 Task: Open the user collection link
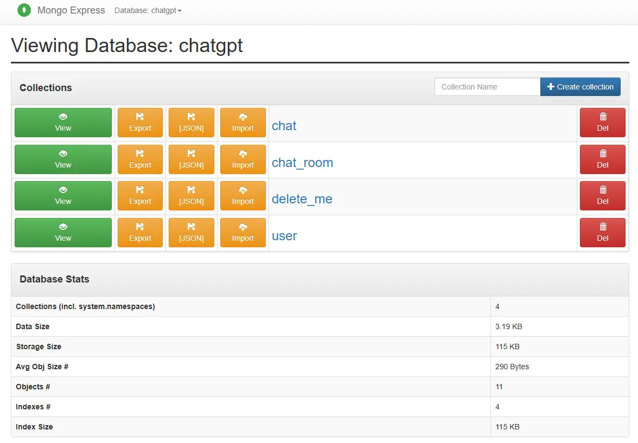point(284,236)
